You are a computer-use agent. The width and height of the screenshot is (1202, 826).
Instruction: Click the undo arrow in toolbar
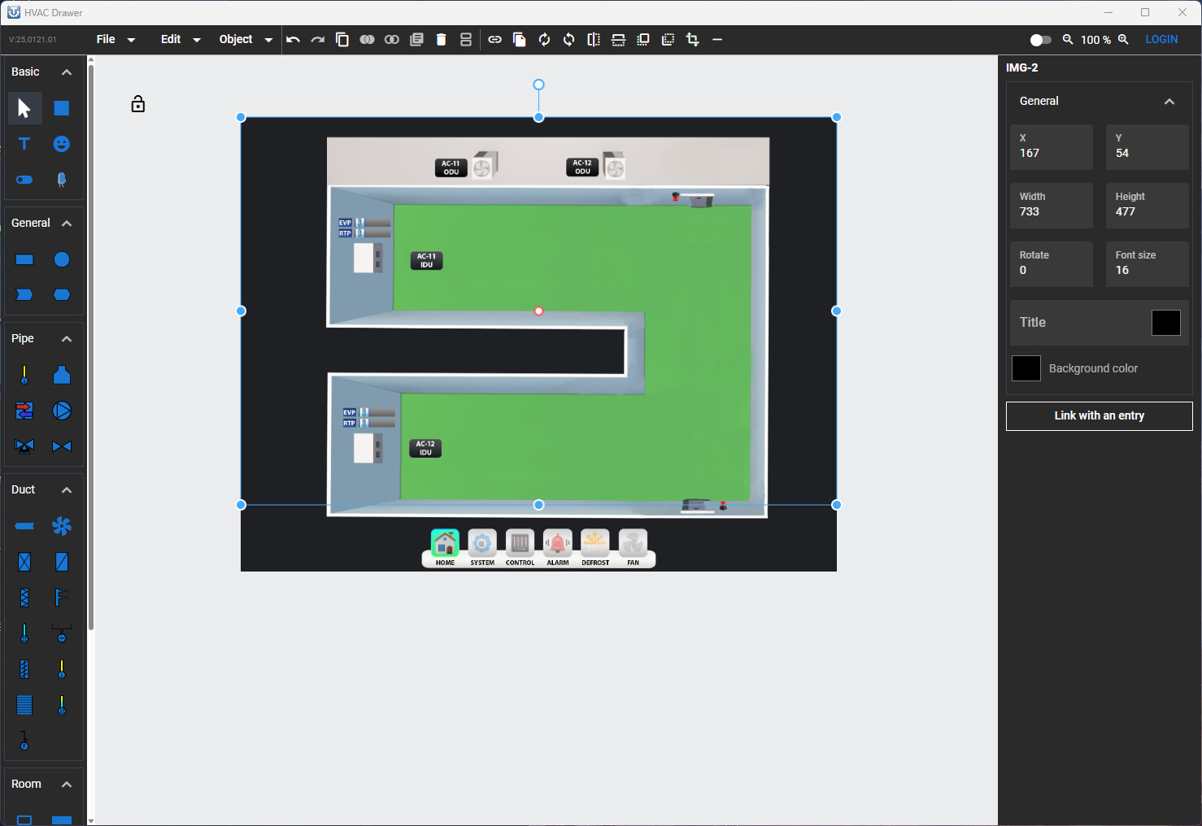pos(294,40)
